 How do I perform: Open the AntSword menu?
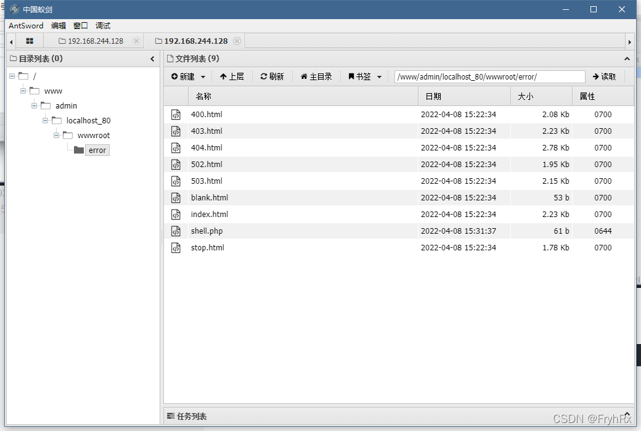point(26,25)
